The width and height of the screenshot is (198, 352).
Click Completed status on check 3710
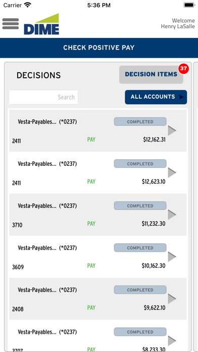[140, 206]
